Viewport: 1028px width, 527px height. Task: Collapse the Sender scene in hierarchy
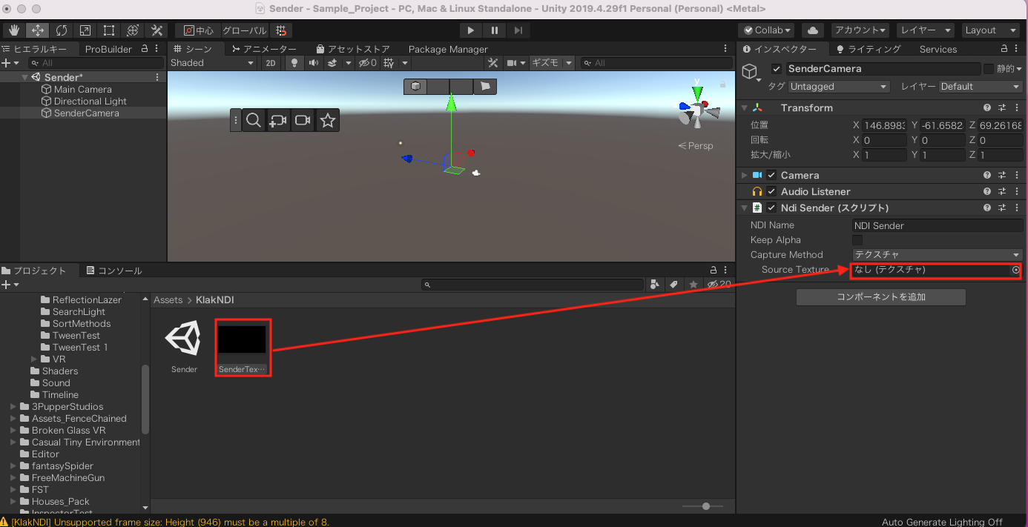point(24,78)
